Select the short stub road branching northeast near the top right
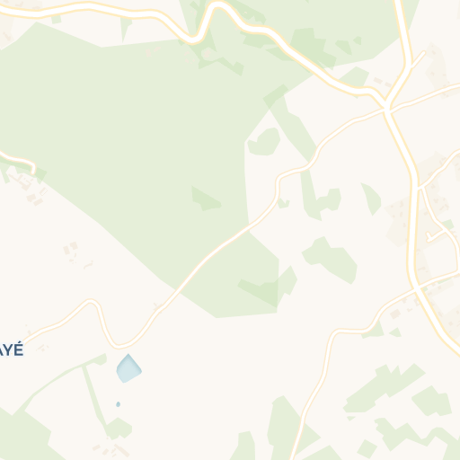460x460 pixels. click(419, 58)
